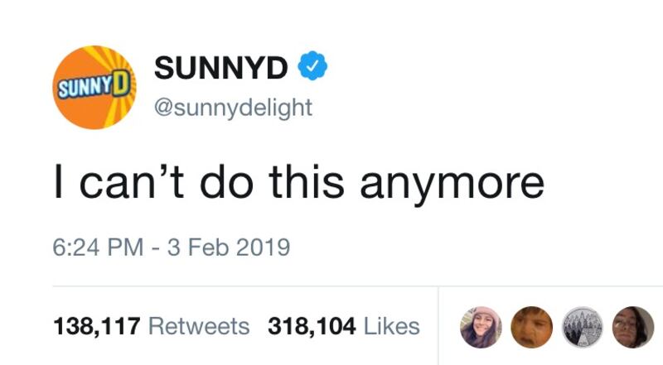This screenshot has width=663, height=365.
Task: Open the gray forest illustration avatar
Action: click(x=575, y=325)
